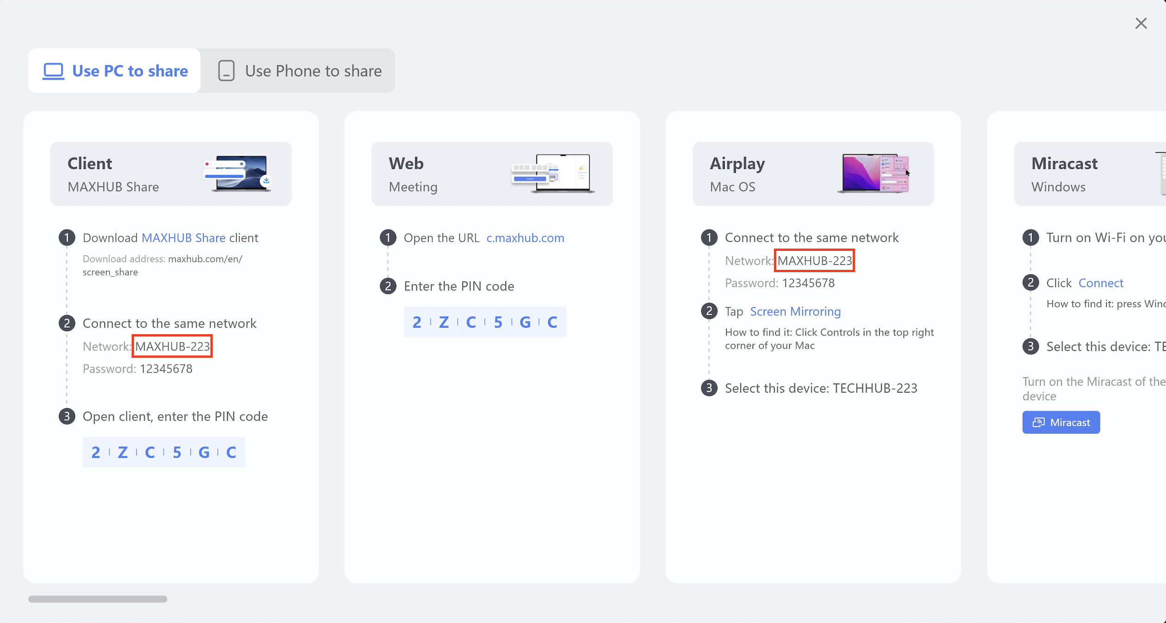Close the screen share dialog
The width and height of the screenshot is (1166, 623).
coord(1141,24)
